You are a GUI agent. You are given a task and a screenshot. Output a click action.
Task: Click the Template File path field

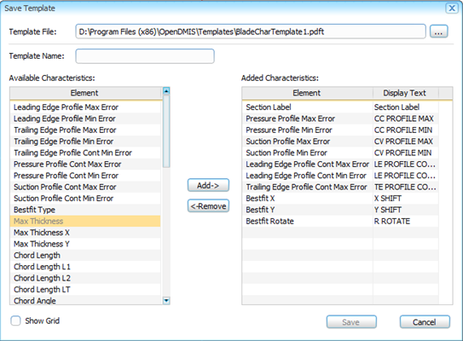(251, 32)
